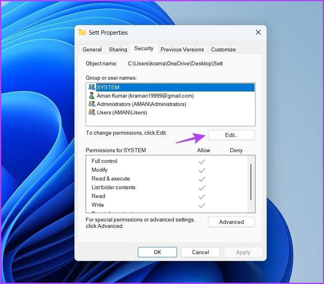This screenshot has width=324, height=284.
Task: Open the Previous Versions tab
Action: (182, 49)
